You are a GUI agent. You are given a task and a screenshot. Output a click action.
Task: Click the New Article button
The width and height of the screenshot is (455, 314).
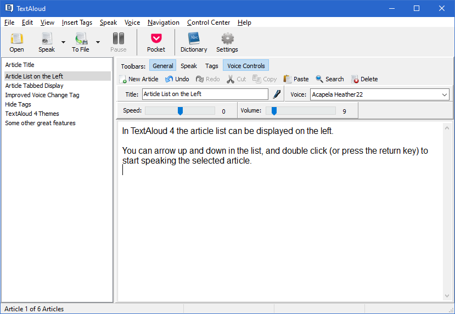[x=138, y=79]
